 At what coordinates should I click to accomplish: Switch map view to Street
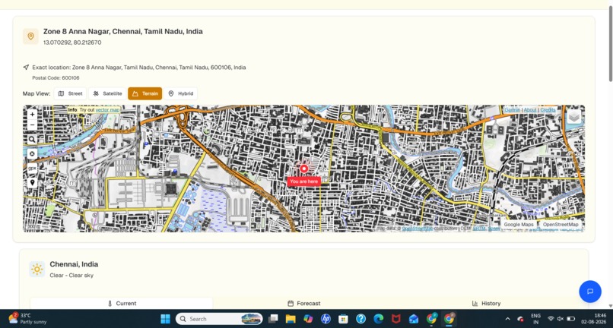pos(71,93)
